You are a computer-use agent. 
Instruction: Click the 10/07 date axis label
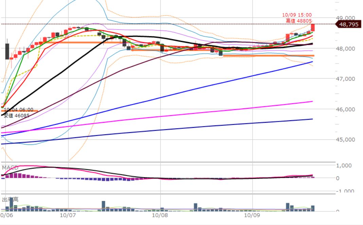[x=68, y=215]
